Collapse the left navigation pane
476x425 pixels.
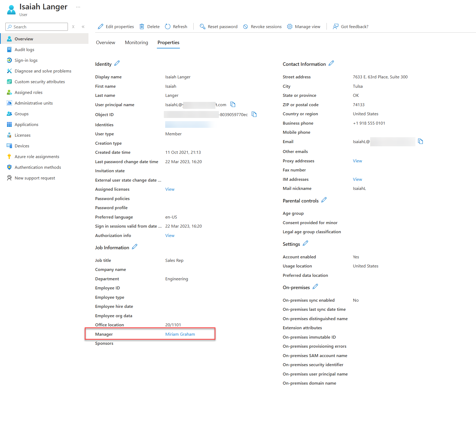coord(83,26)
